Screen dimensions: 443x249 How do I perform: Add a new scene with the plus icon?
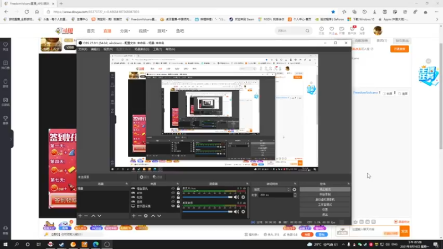coord(80,216)
